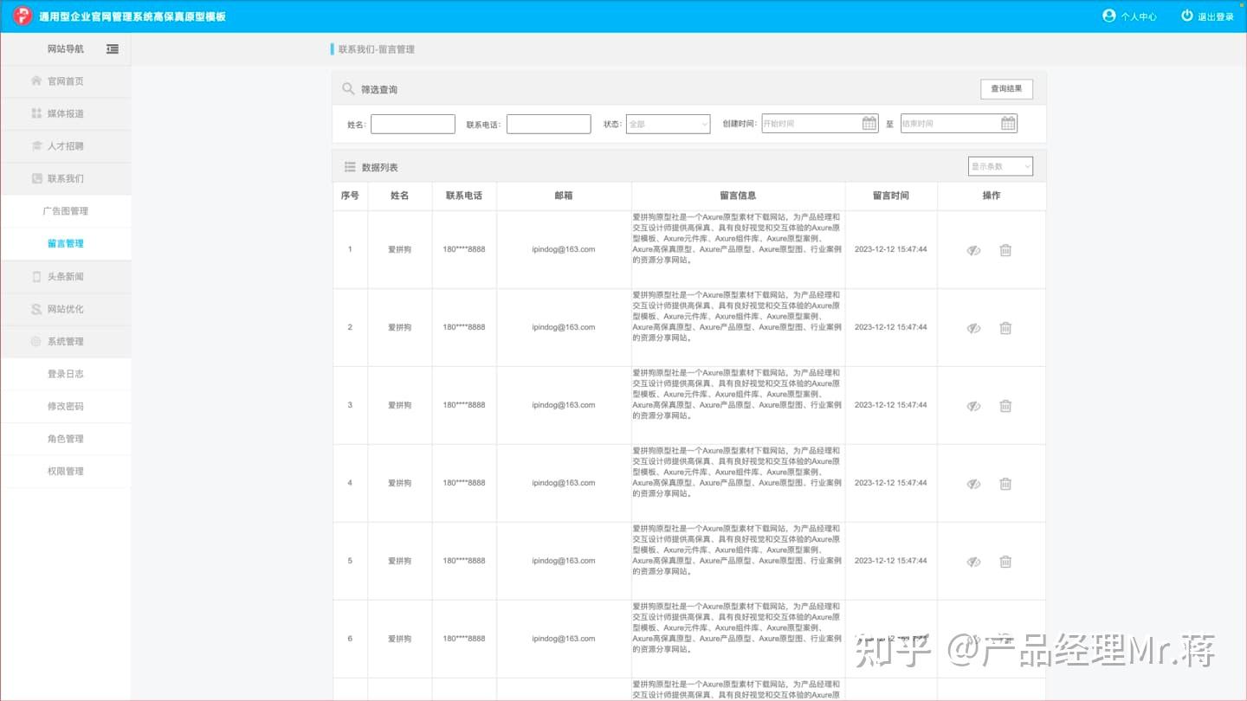The image size is (1247, 701).
Task: Open the 网站优化 sidebar section
Action: click(x=66, y=309)
